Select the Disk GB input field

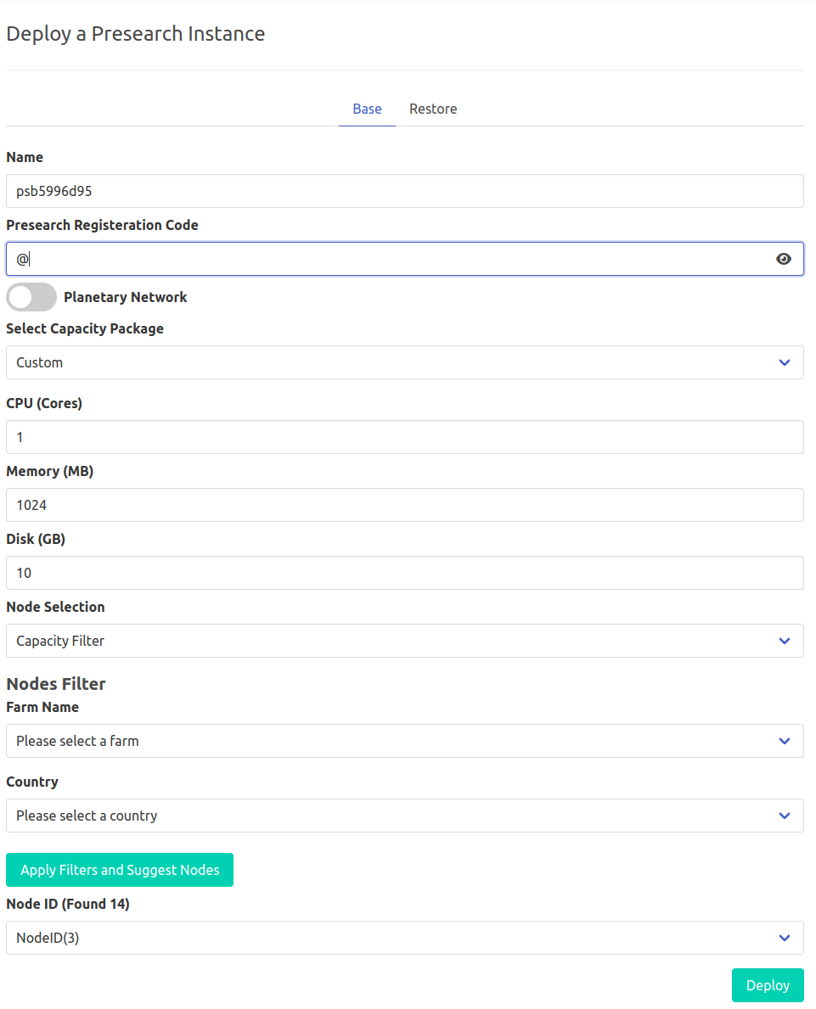404,573
